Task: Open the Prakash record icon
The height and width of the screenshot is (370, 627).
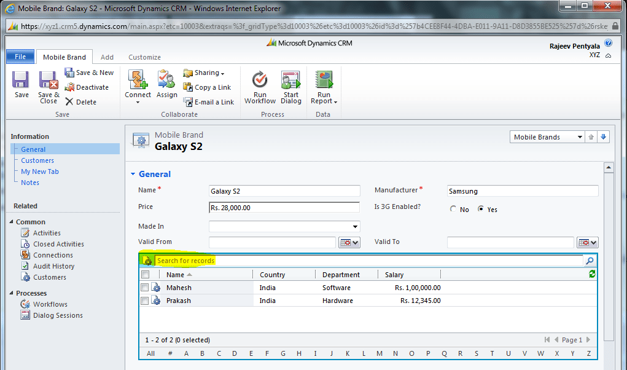Action: [157, 301]
